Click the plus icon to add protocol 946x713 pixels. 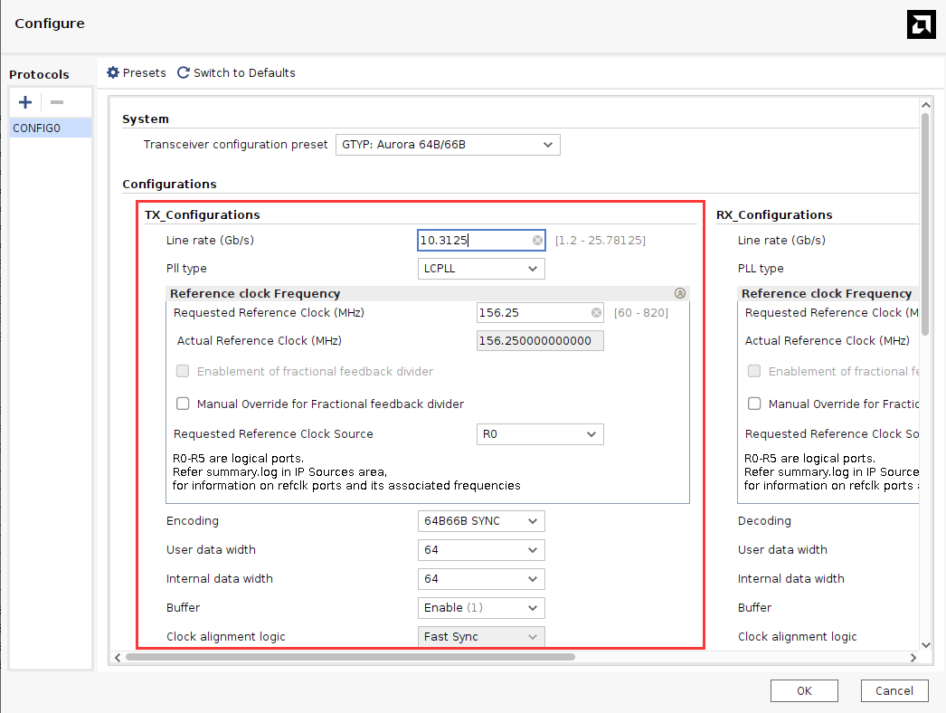(x=25, y=102)
